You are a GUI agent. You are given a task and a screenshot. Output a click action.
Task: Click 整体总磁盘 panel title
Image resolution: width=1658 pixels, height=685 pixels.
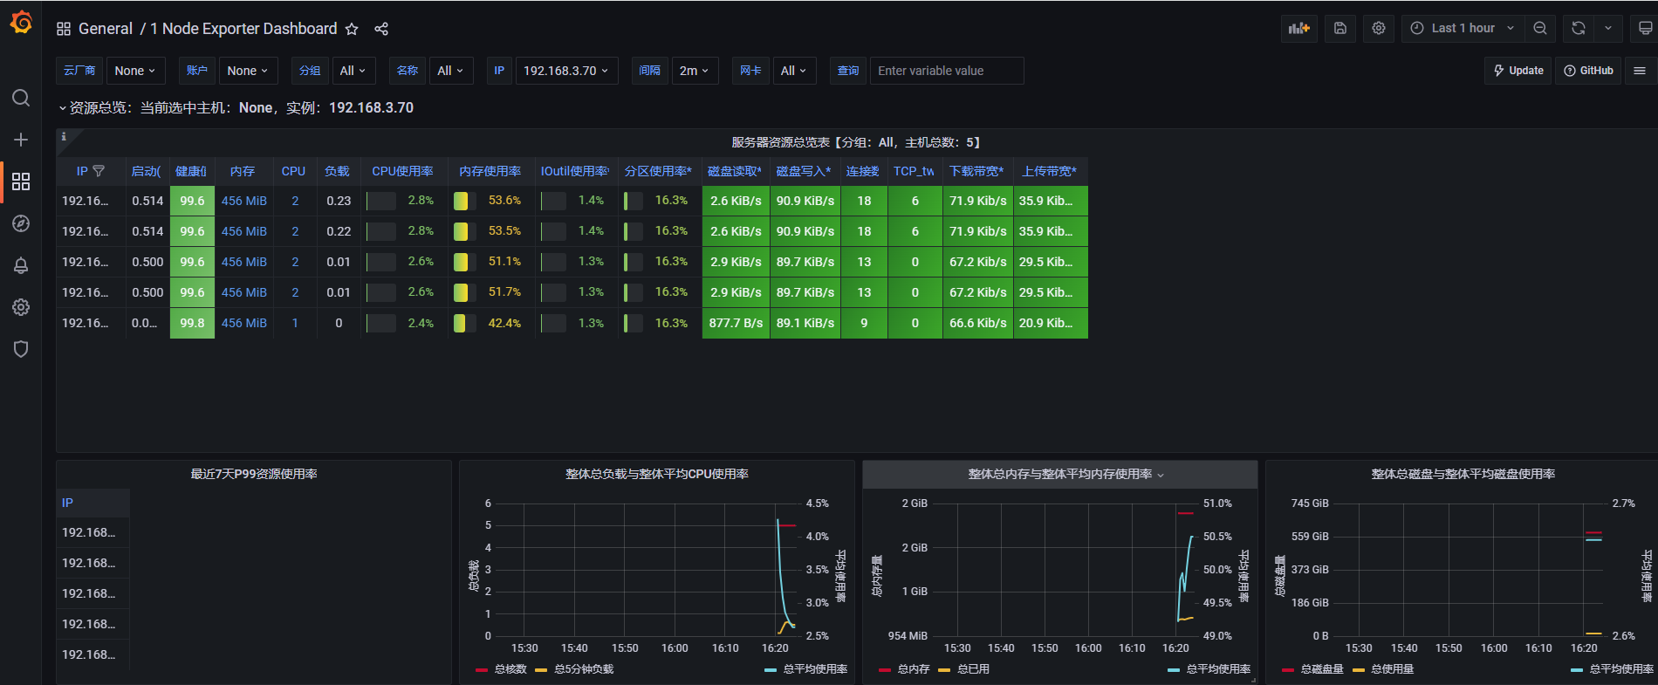click(1463, 474)
